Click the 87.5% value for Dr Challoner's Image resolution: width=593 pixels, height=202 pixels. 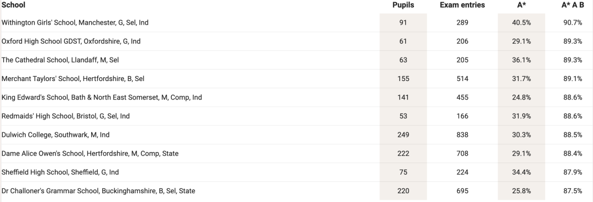[x=573, y=191]
